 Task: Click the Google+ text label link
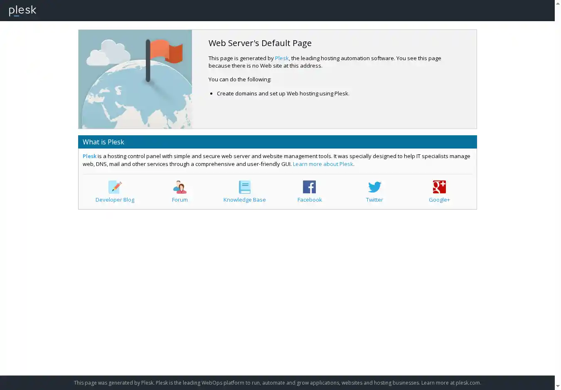pyautogui.click(x=439, y=200)
